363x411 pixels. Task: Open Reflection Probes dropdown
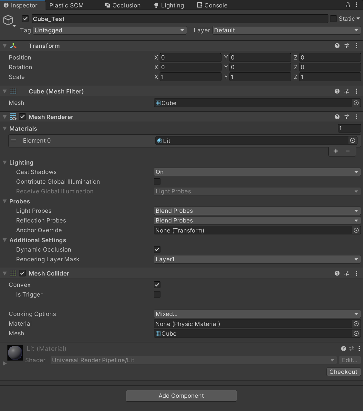257,221
